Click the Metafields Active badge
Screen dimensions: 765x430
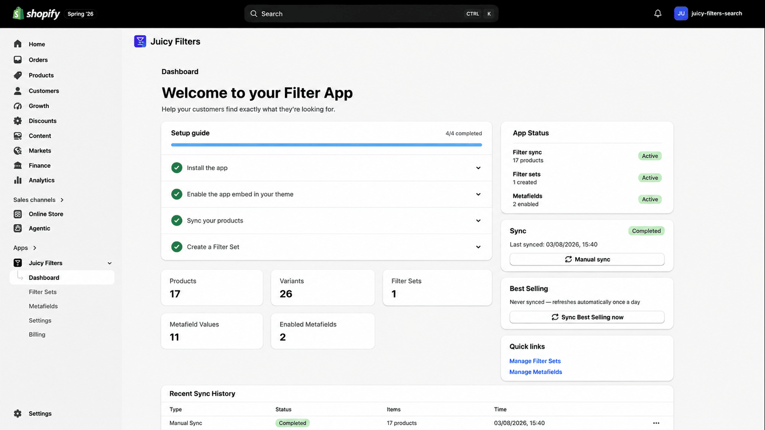coord(650,199)
